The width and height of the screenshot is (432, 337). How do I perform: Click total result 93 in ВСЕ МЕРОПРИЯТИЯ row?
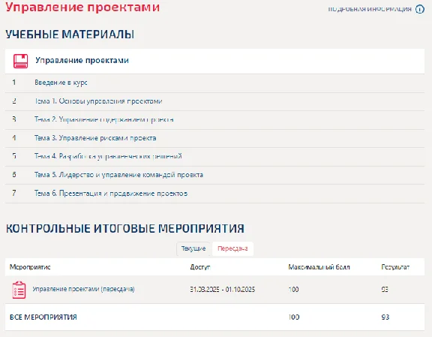(385, 317)
